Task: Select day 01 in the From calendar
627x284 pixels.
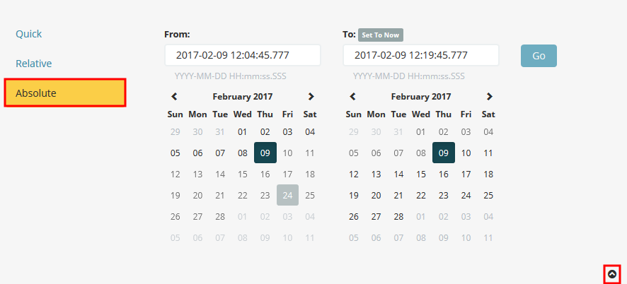Action: (x=242, y=132)
